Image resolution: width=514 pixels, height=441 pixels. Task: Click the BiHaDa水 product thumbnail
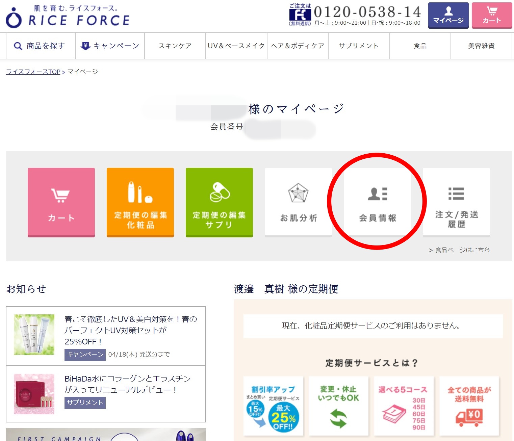point(34,394)
